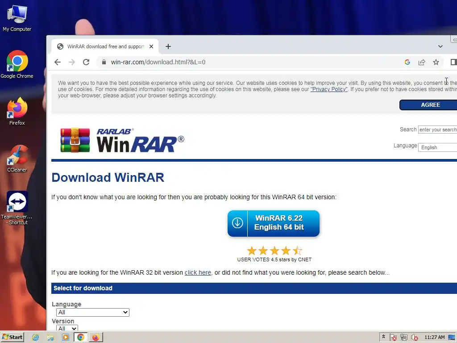Screen dimensions: 457x343
Task: Click Firefox taskbar button
Action: pyautogui.click(x=96, y=338)
